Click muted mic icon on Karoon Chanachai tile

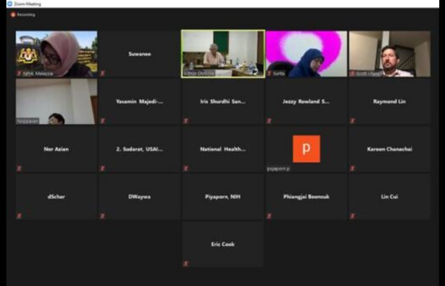tap(352, 168)
